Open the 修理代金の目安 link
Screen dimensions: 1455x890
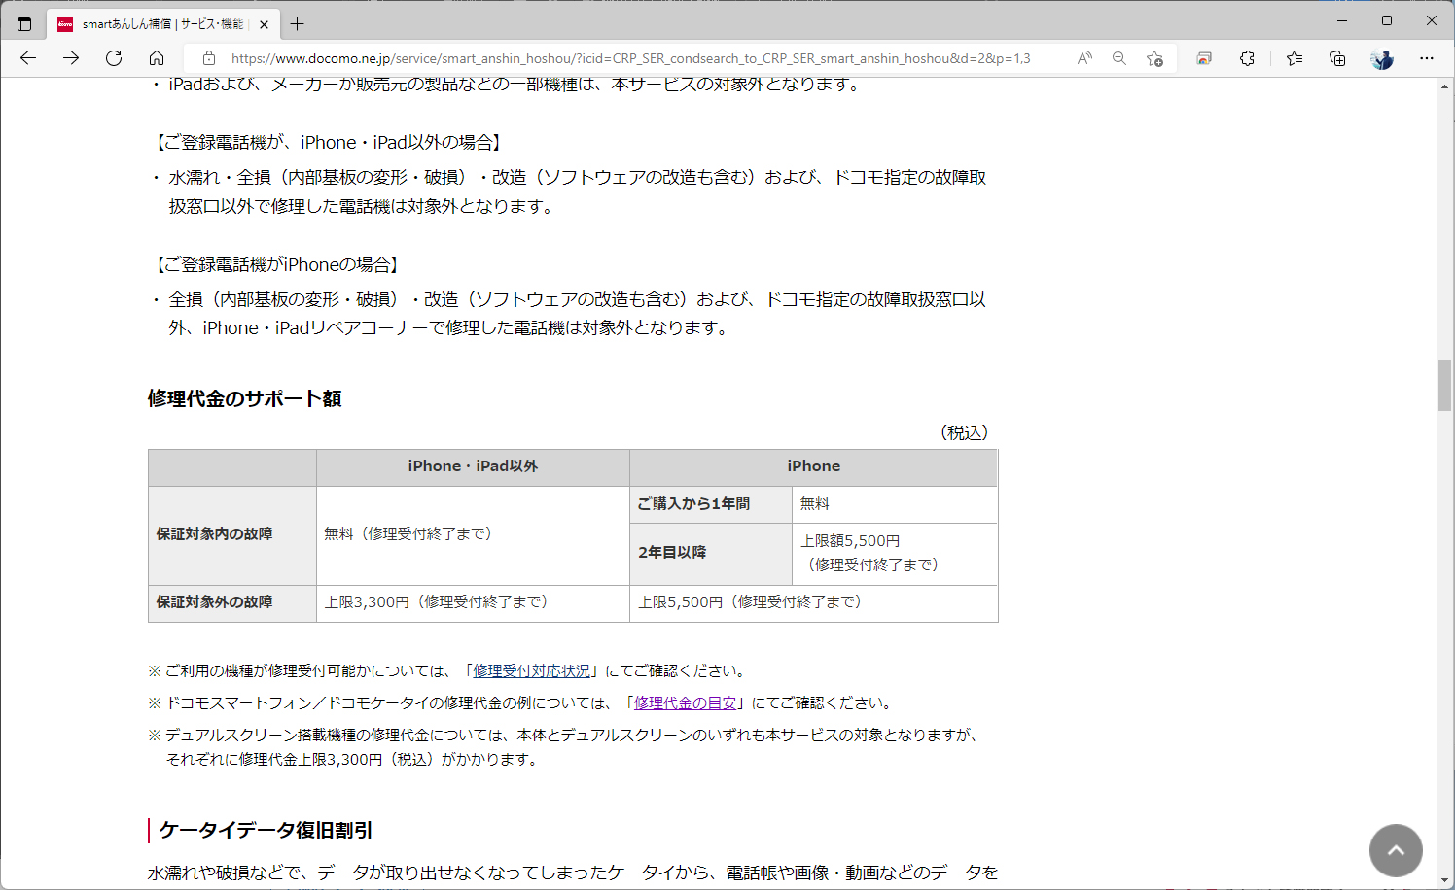point(686,702)
